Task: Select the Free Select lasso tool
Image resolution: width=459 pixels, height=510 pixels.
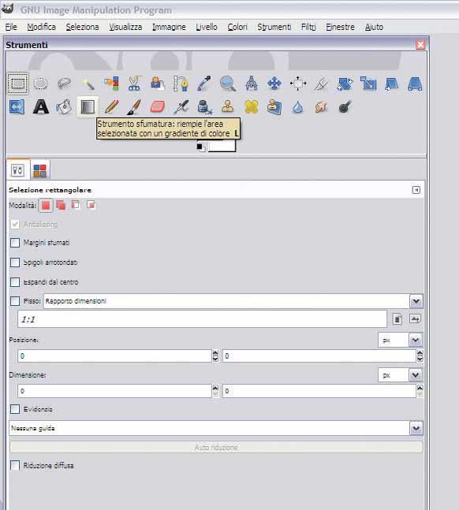Action: [x=64, y=84]
